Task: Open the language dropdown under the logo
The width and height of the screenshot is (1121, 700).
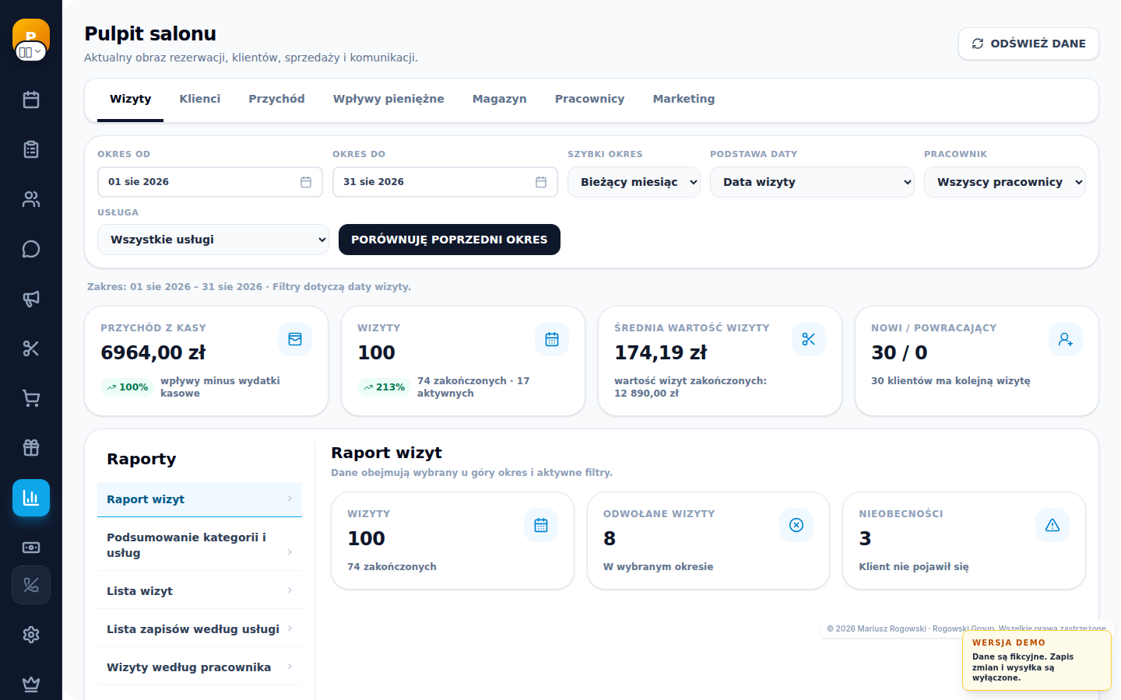Action: [x=31, y=52]
